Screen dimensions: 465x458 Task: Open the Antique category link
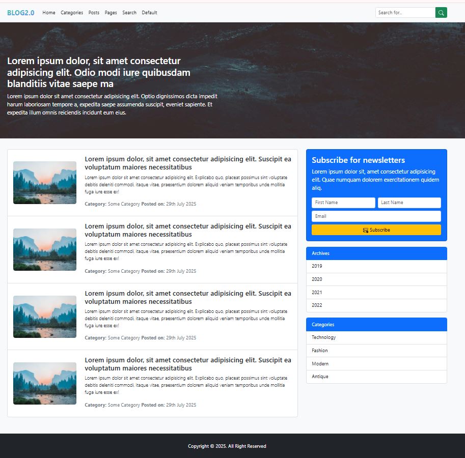[x=320, y=376]
